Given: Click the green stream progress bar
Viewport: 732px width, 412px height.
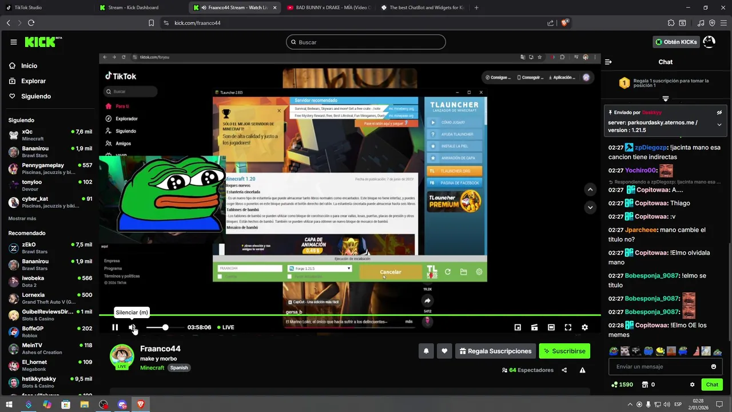Looking at the screenshot, I should [350, 315].
